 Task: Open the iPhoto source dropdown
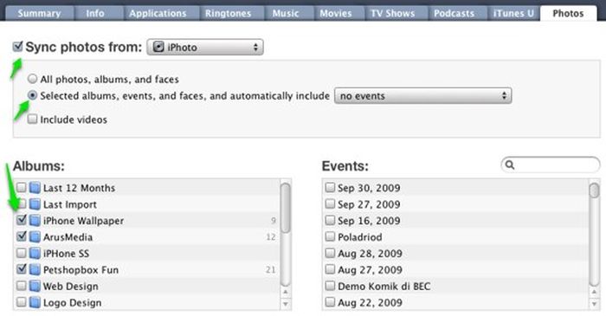(x=205, y=47)
